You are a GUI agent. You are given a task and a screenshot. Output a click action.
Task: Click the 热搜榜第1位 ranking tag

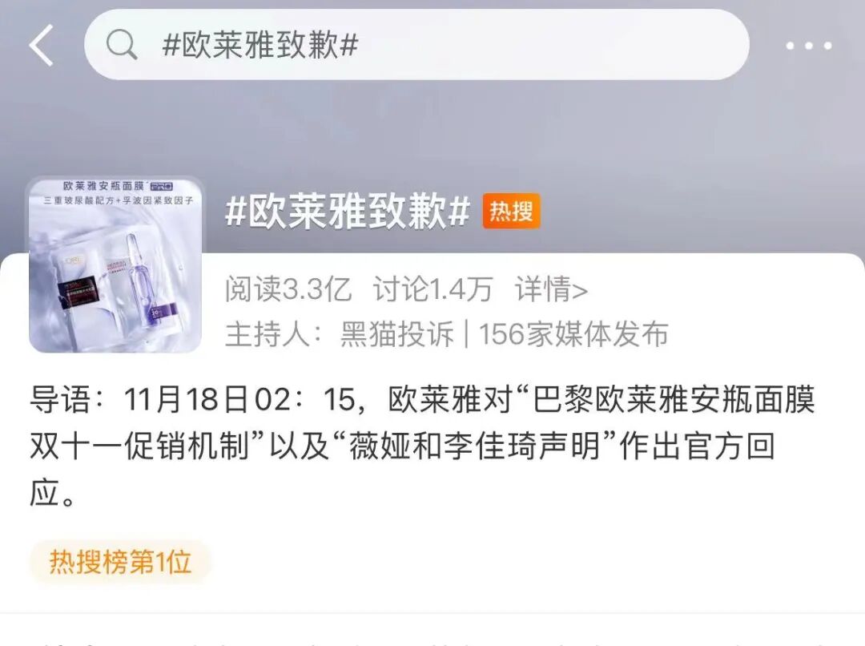(120, 562)
